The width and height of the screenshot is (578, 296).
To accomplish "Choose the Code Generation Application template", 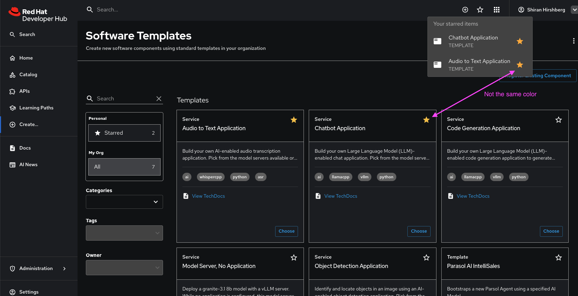I will pyautogui.click(x=551, y=231).
